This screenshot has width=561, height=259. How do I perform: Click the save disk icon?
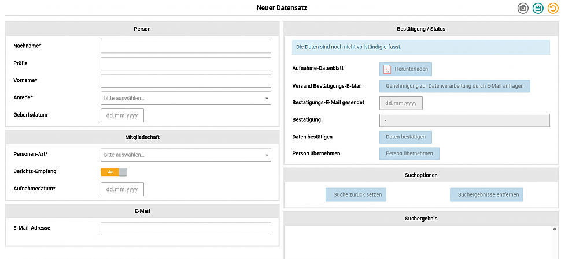tap(538, 8)
